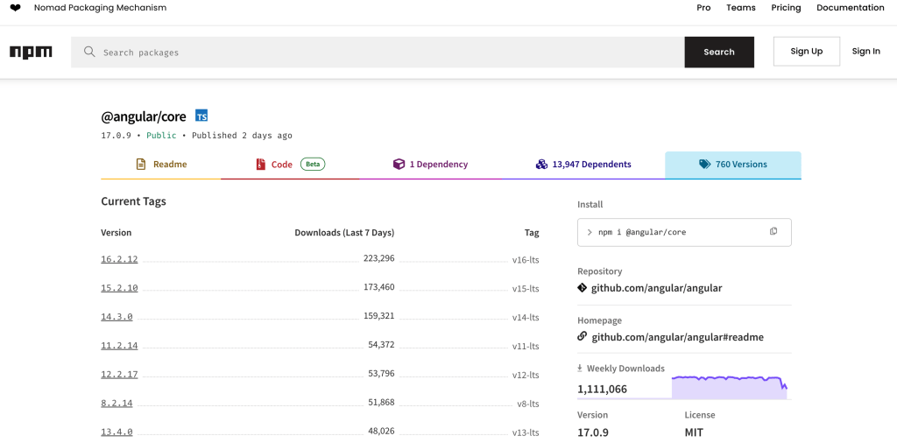Open the Documentation menu link
897x443 pixels.
pos(850,8)
